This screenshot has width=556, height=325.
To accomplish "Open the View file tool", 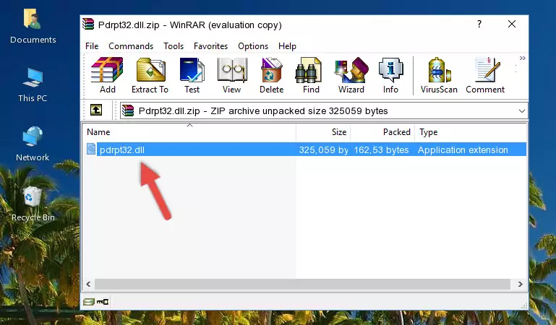I will (232, 75).
